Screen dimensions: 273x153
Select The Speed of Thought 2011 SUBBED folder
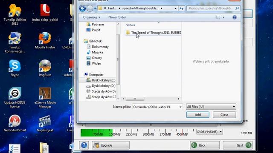pyautogui.click(x=153, y=33)
